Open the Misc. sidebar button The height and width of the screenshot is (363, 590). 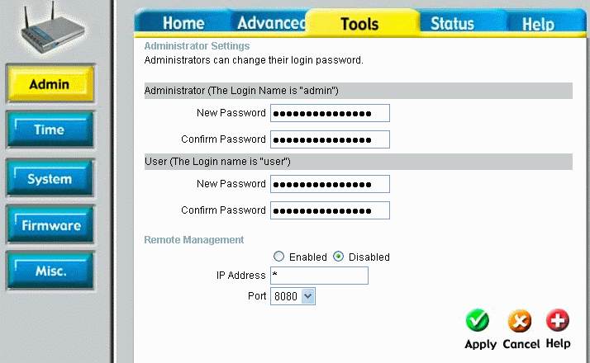(x=50, y=271)
